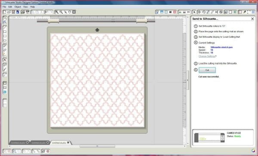
Task: Click the zoom out magnifier icon
Action: click(61, 12)
